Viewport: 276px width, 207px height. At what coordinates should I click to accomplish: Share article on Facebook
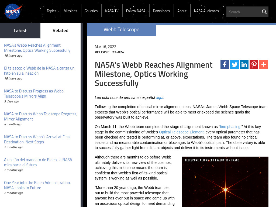point(225,64)
